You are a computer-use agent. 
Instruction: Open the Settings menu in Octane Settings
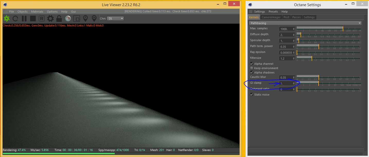tap(259, 12)
